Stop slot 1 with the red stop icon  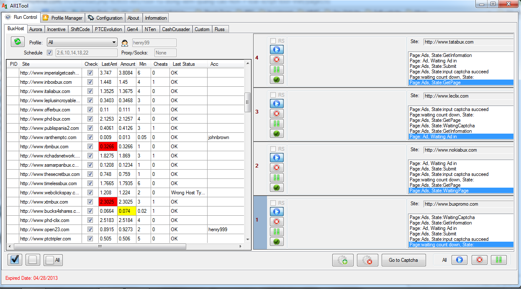(276, 222)
